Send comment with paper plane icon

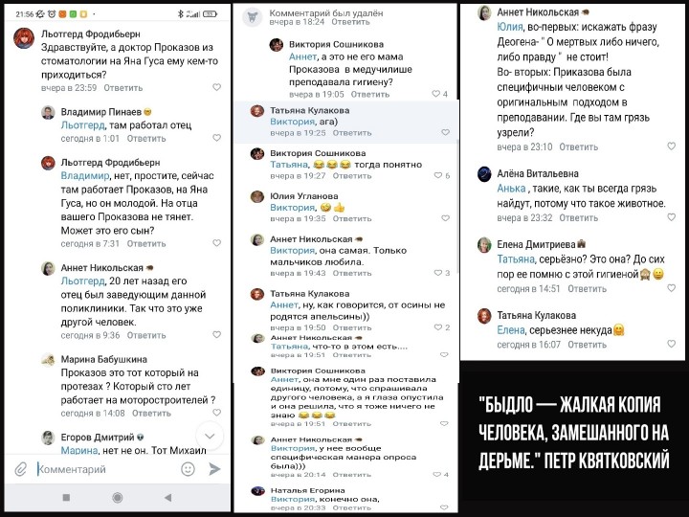click(214, 469)
